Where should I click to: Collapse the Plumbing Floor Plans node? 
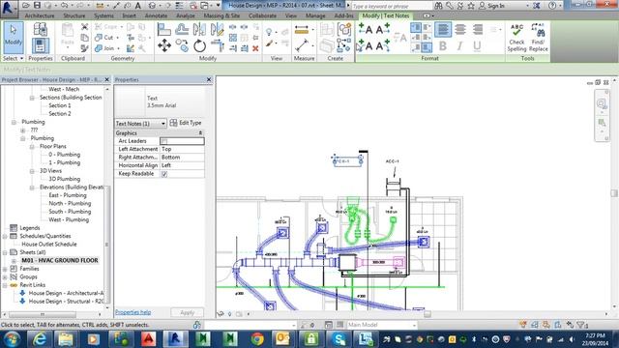(x=32, y=146)
